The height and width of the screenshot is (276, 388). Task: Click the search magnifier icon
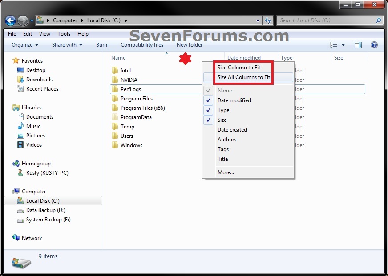378,20
